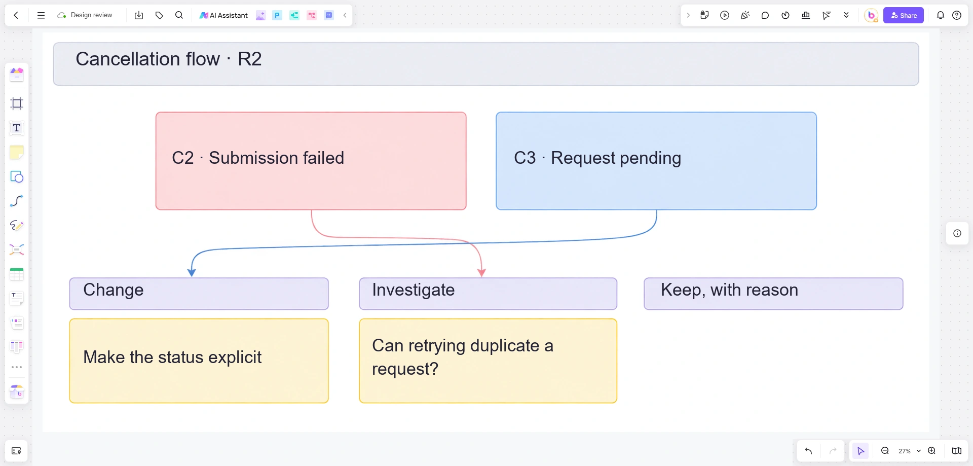The height and width of the screenshot is (466, 973).
Task: Select the Mind Map tool
Action: click(x=17, y=249)
